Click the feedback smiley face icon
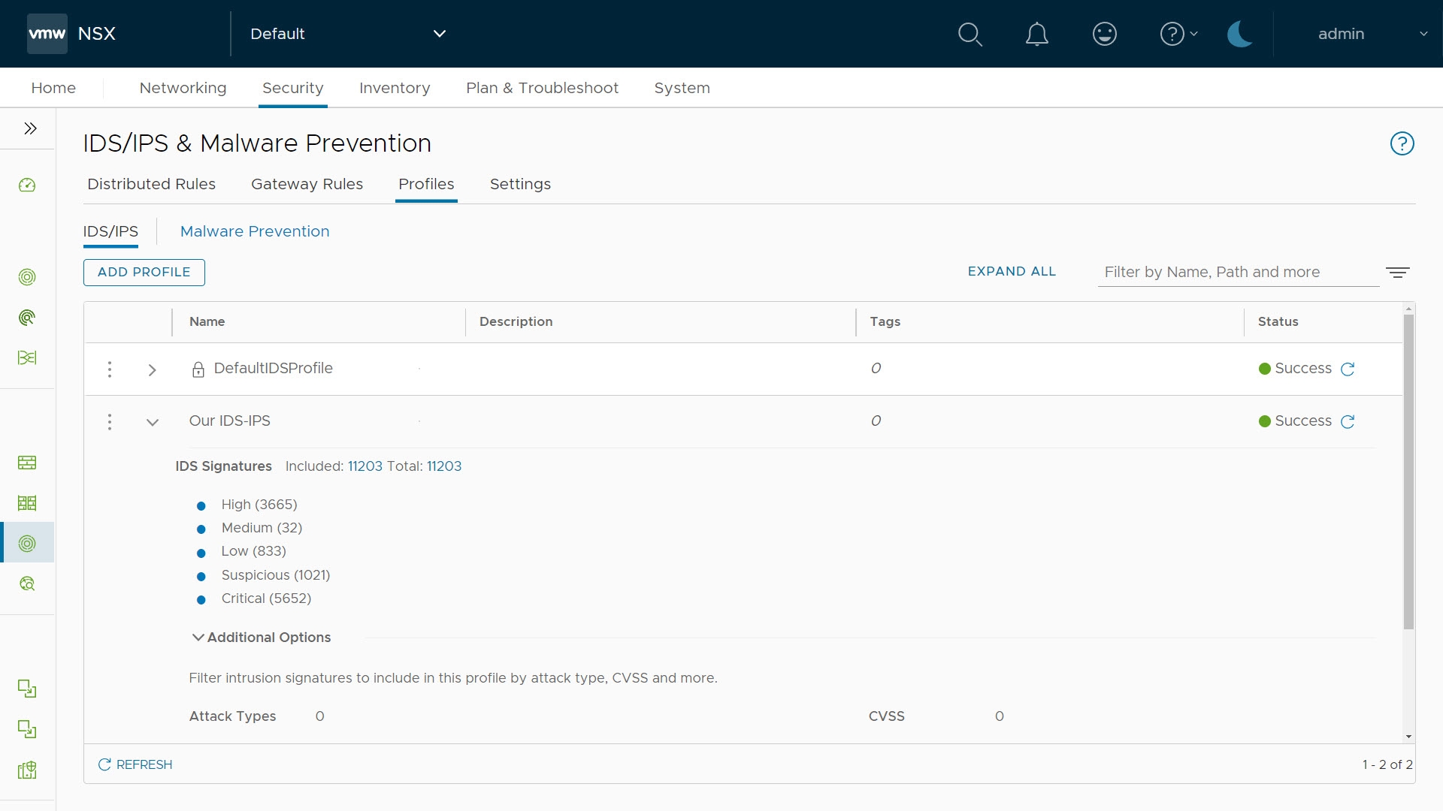The image size is (1443, 811). point(1104,35)
